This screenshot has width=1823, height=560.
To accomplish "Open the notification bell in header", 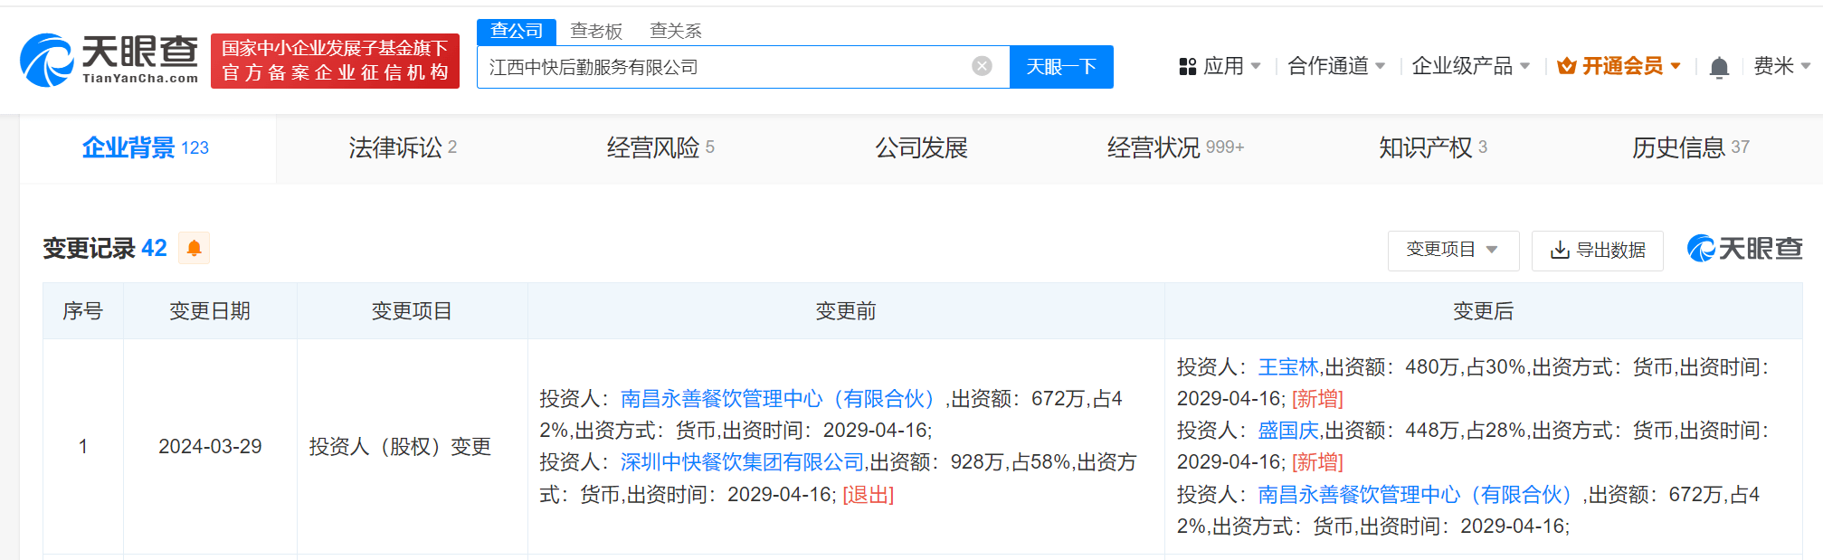I will (1719, 68).
